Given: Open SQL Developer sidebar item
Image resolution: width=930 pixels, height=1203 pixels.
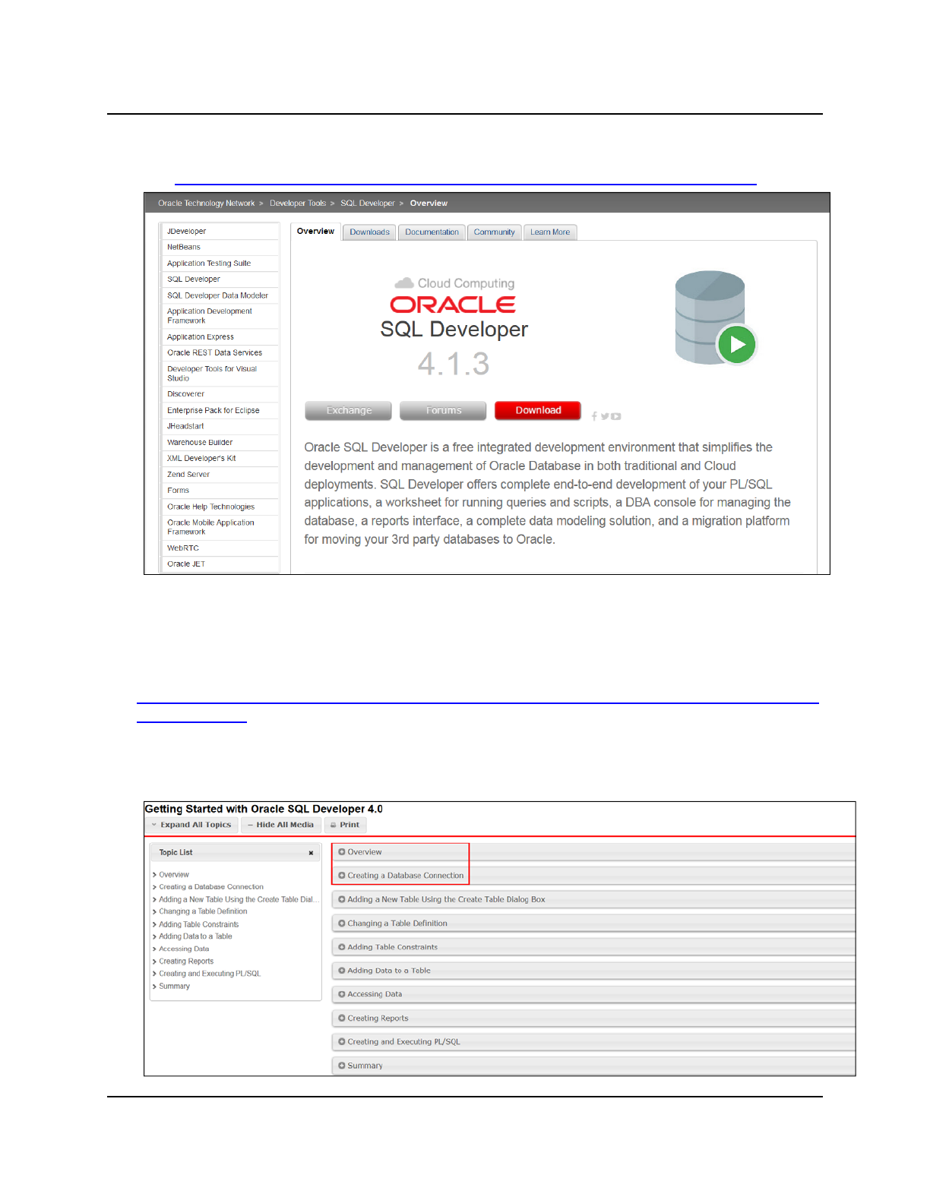Looking at the screenshot, I should coord(220,279).
